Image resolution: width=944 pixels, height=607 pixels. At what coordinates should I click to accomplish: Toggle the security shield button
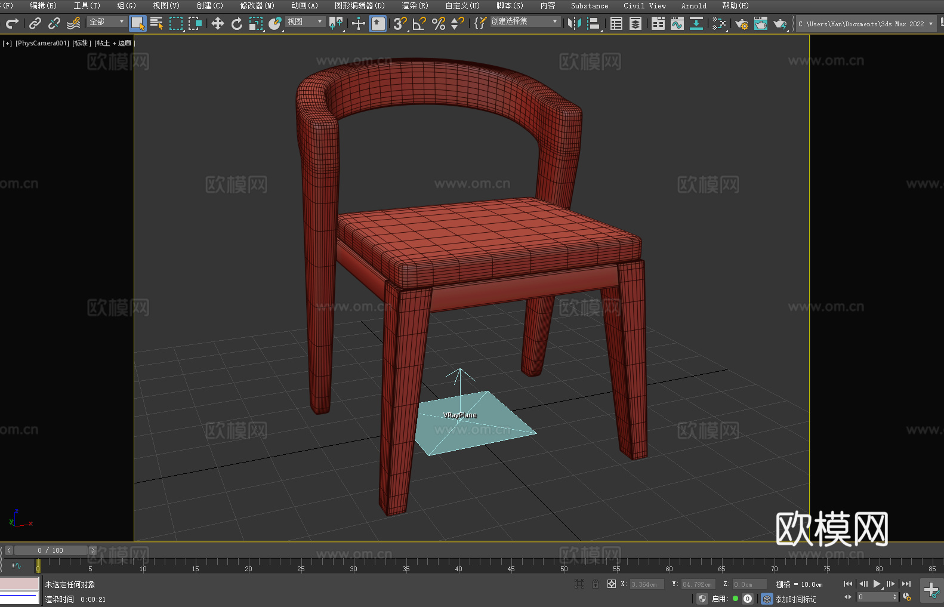click(703, 599)
